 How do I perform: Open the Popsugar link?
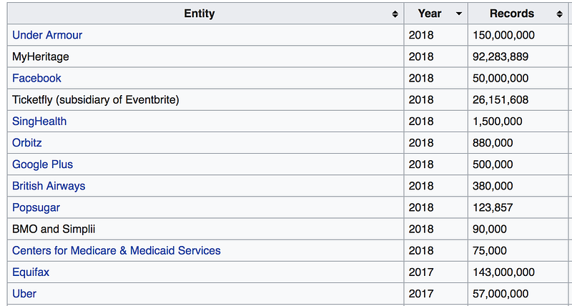36,207
